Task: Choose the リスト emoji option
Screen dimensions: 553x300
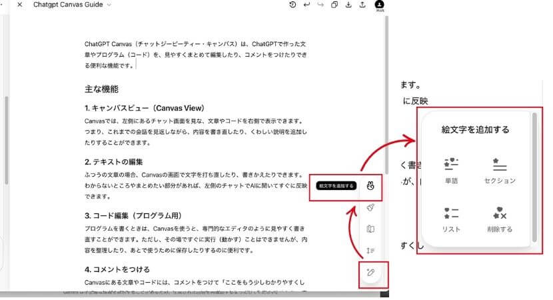Action: coord(451,219)
